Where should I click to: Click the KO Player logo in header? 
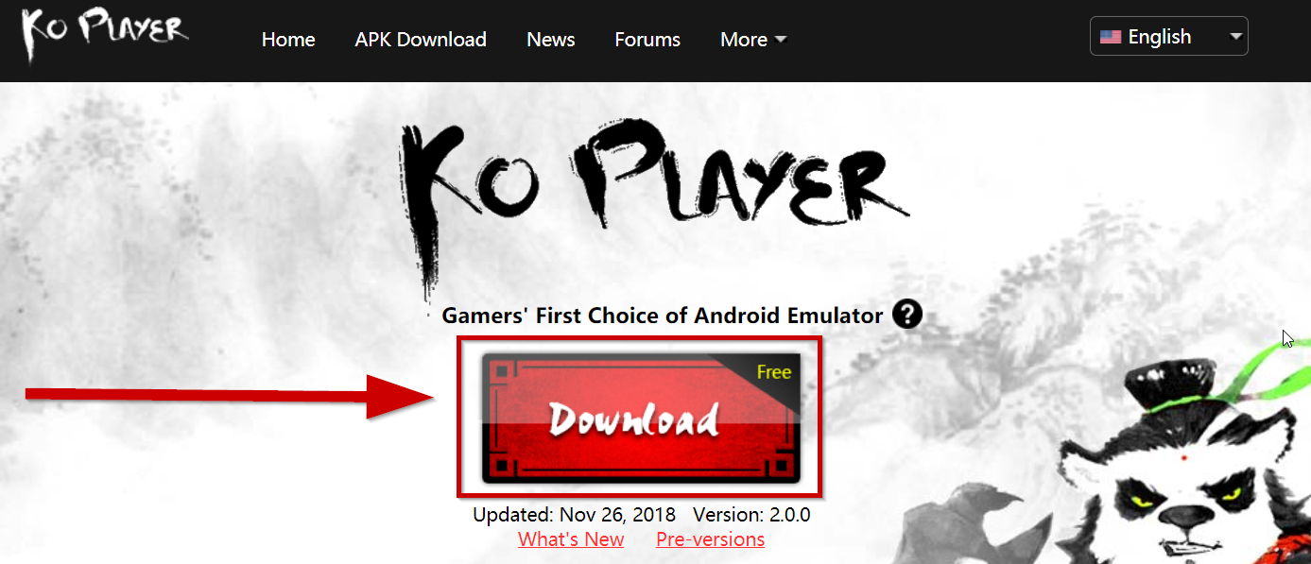[105, 35]
